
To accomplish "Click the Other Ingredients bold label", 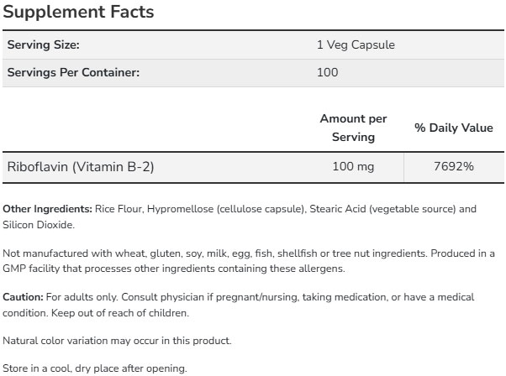I will pos(48,209).
